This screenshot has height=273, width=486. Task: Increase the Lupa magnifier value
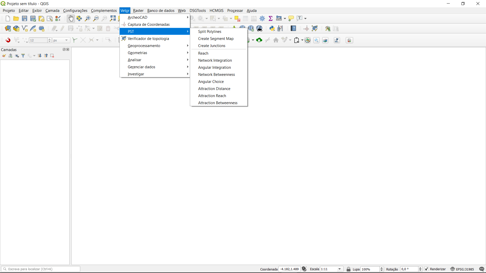382,268
